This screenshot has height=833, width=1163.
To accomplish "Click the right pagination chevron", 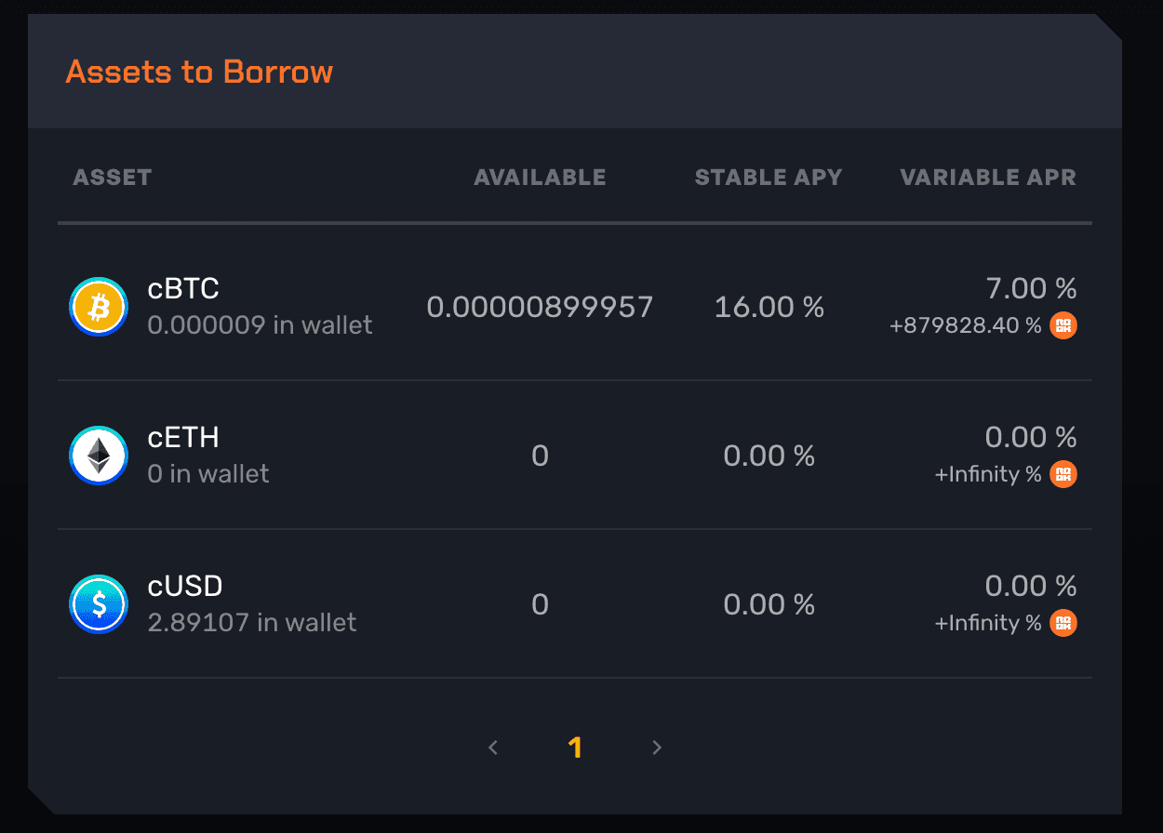I will tap(657, 747).
